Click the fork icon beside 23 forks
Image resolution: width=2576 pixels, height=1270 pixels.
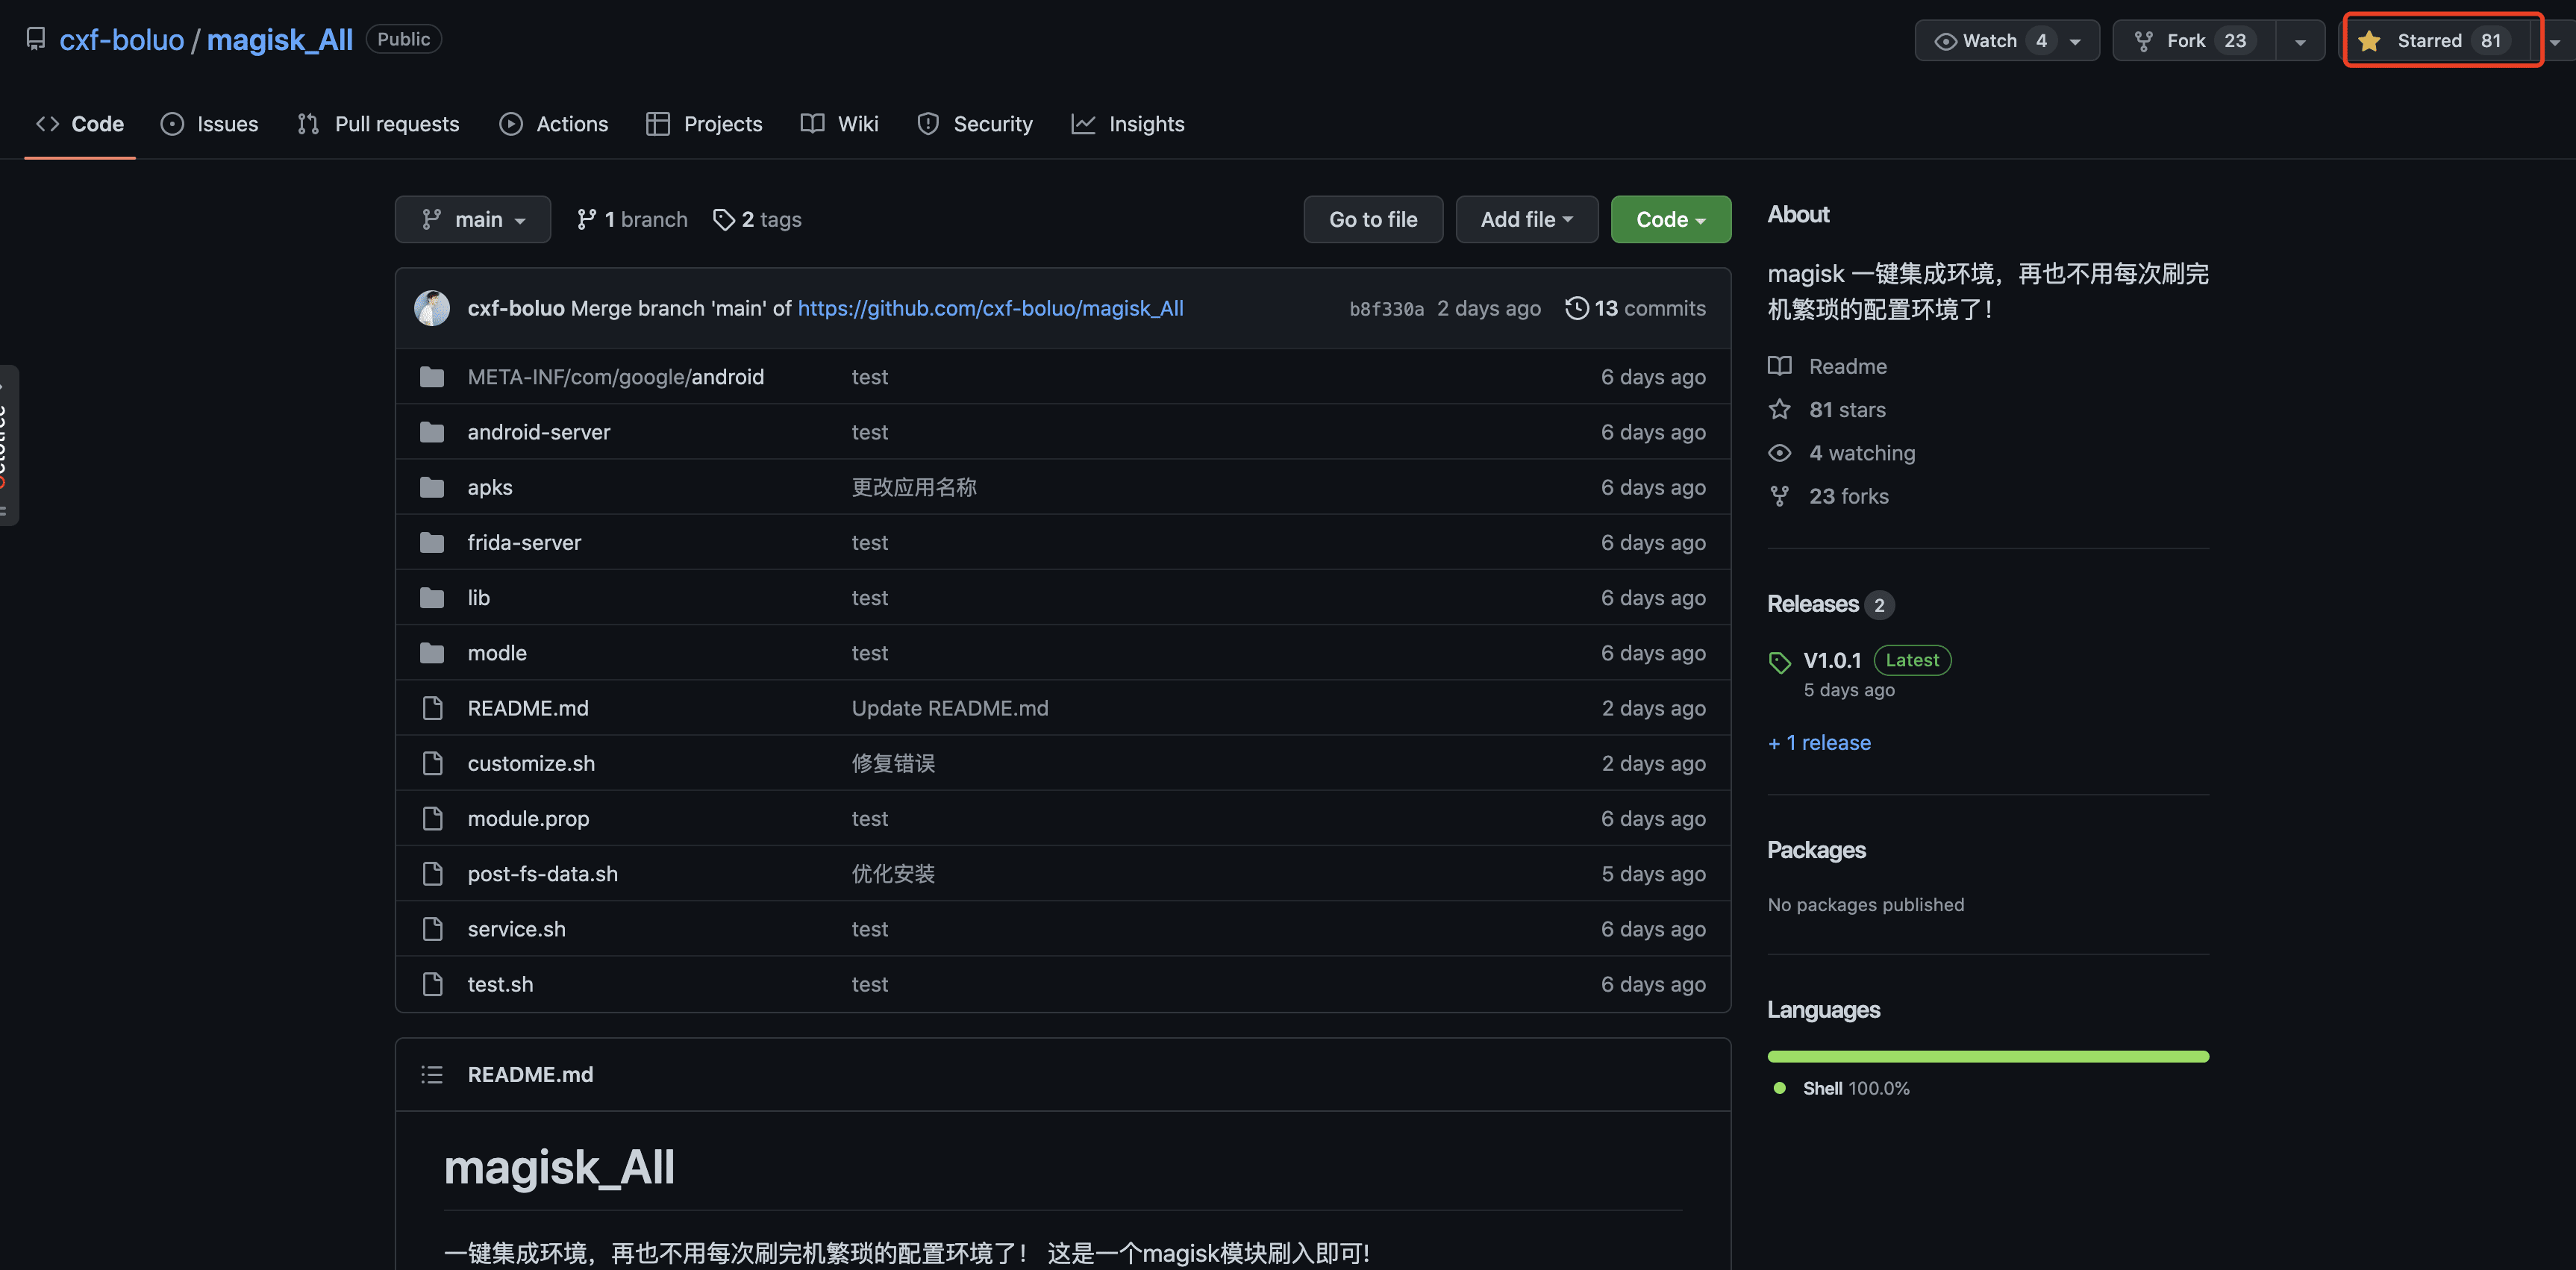[x=1779, y=496]
